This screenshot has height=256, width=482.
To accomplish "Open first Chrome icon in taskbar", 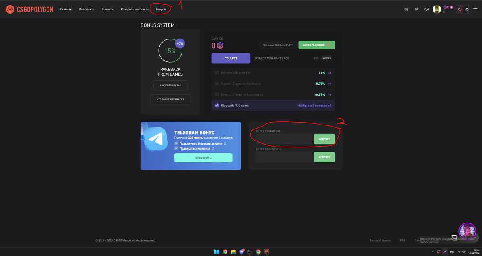I will tap(225, 252).
